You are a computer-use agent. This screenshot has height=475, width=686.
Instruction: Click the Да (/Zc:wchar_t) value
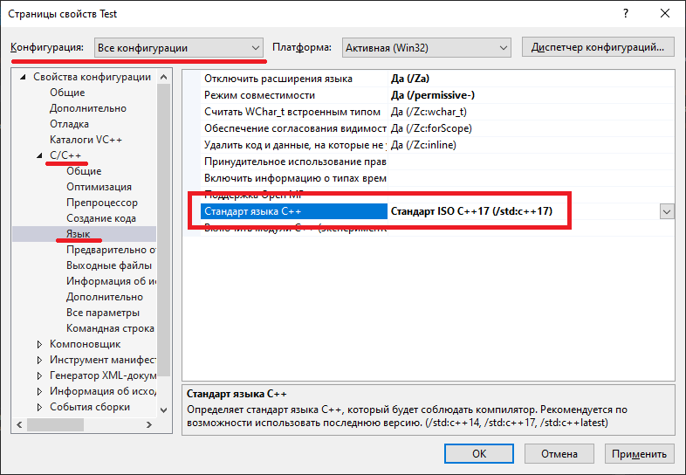[x=429, y=112]
